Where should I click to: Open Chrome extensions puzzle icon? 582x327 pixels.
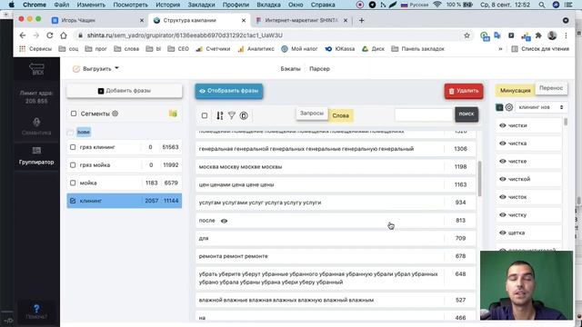(538, 35)
